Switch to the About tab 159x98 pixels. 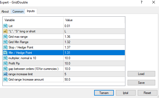click(5, 12)
